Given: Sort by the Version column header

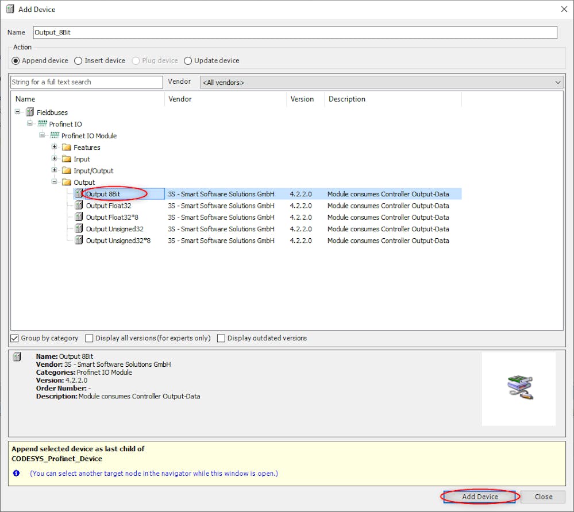Looking at the screenshot, I should click(306, 99).
